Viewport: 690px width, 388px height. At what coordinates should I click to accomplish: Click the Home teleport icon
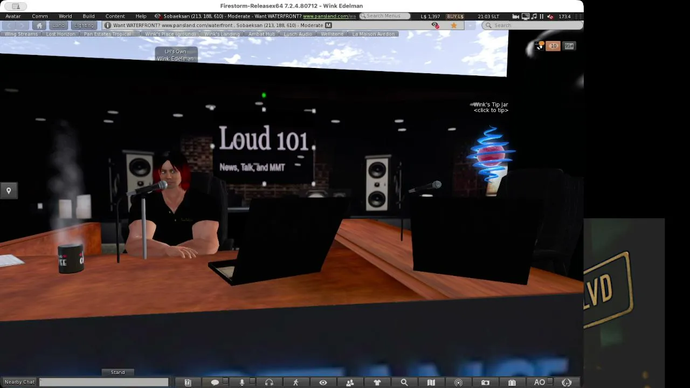(x=39, y=25)
